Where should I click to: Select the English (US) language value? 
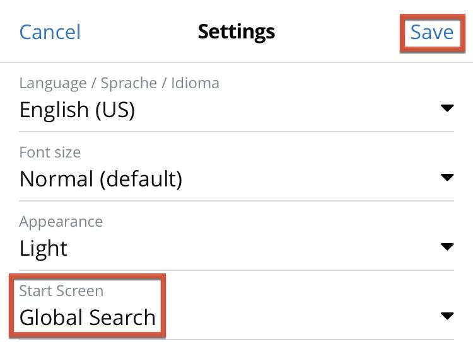click(77, 110)
